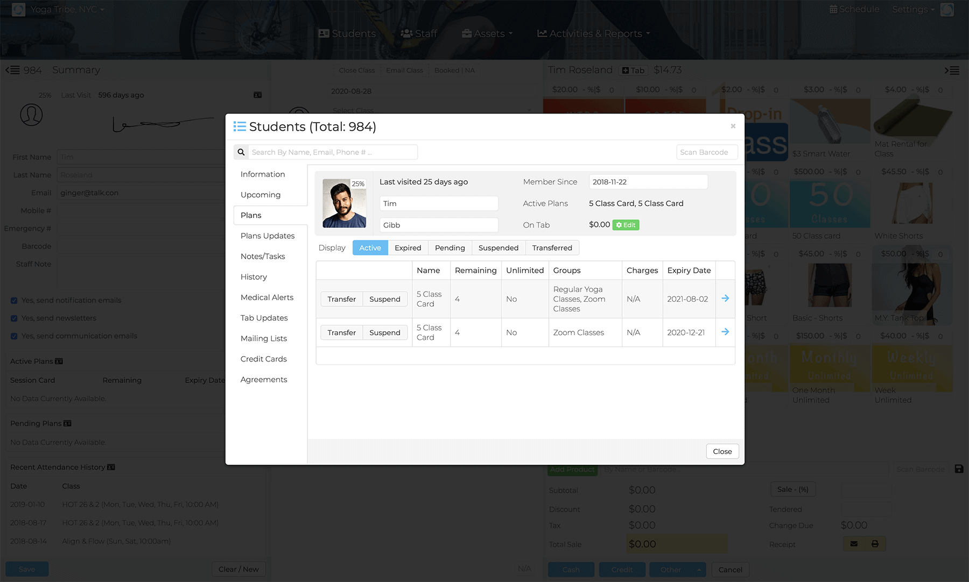Toggle notification emails checkbox
Viewport: 969px width, 582px height.
tap(14, 301)
